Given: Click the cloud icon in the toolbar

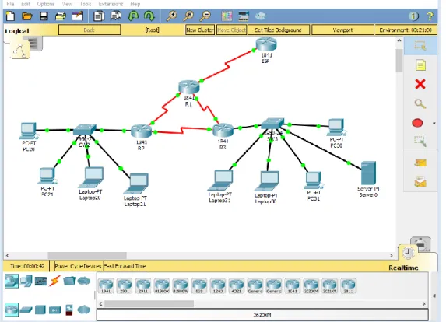Looking at the screenshot, I should (261, 16).
